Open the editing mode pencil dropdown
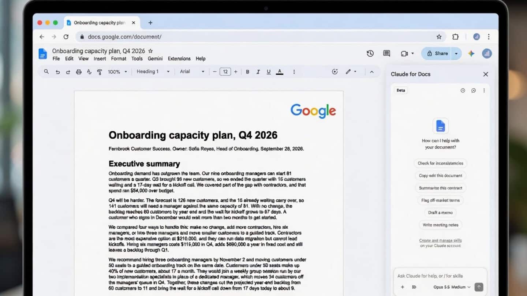527x296 pixels. (x=351, y=72)
